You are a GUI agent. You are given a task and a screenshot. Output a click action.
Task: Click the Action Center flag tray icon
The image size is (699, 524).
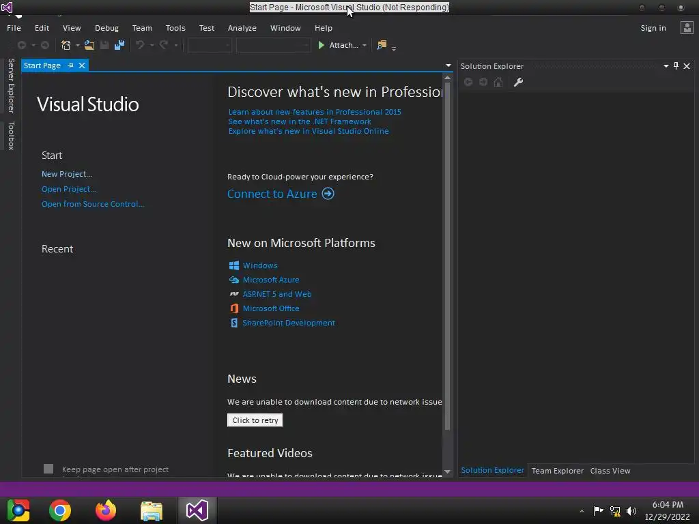598,511
